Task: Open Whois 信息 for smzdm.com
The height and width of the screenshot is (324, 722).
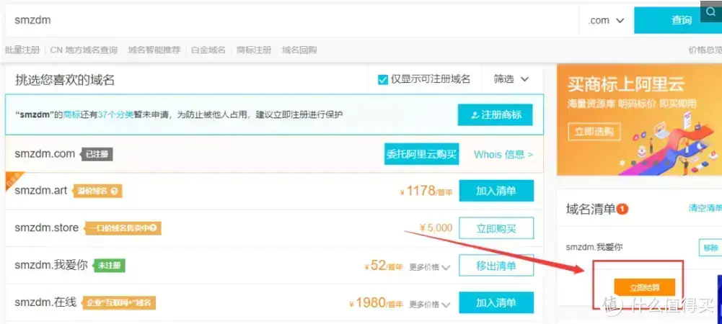Action: click(x=503, y=154)
